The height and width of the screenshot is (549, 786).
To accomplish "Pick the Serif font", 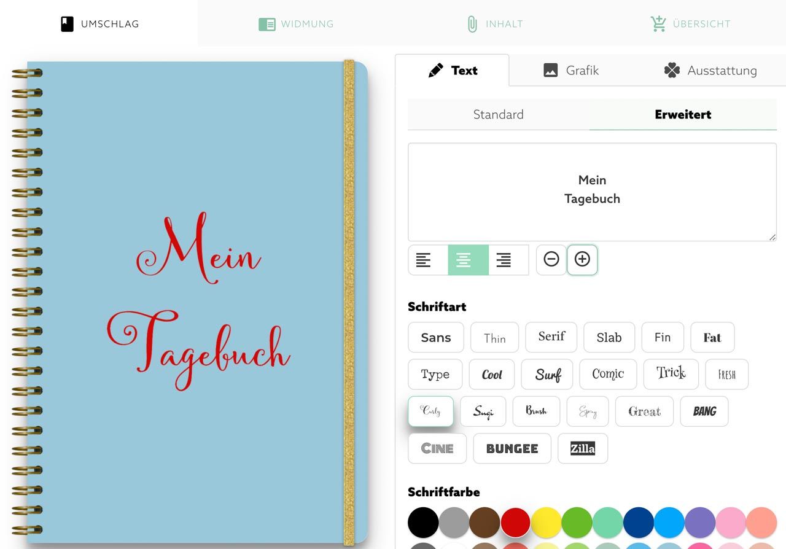I will coord(551,337).
